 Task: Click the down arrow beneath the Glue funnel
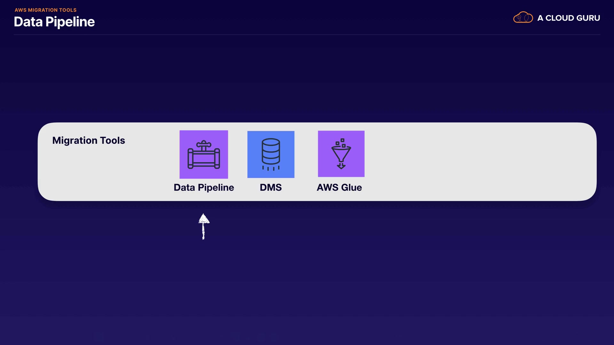[341, 166]
